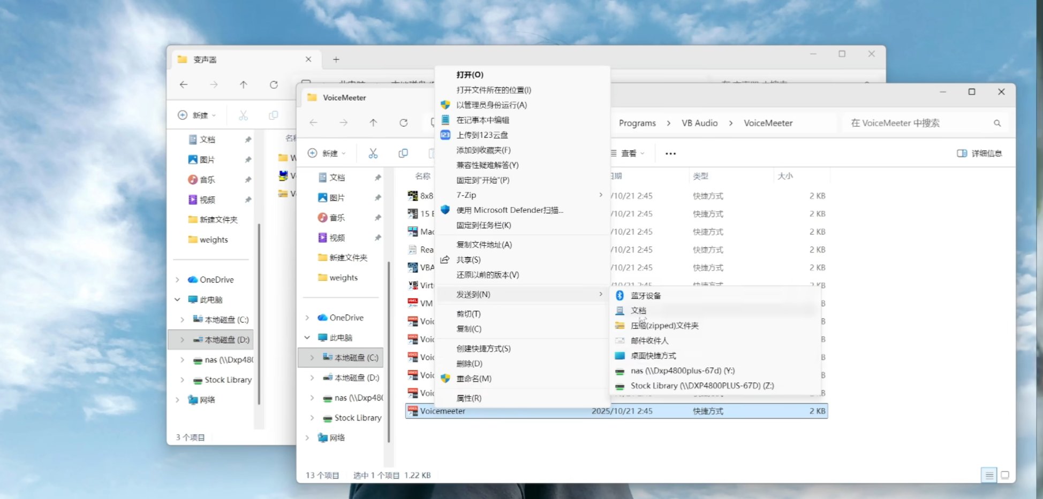Open the three-dots more options menu
Image resolution: width=1043 pixels, height=499 pixels.
coord(670,153)
